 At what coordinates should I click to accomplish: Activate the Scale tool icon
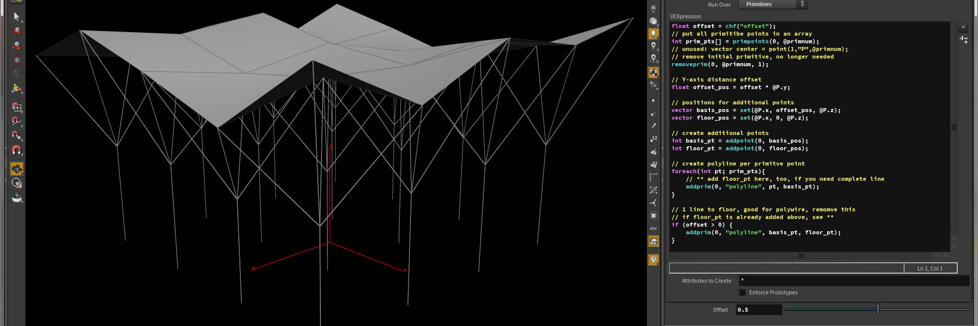(x=17, y=60)
